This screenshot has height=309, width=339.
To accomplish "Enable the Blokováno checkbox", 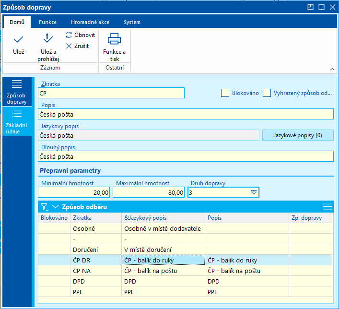I will coord(225,93).
